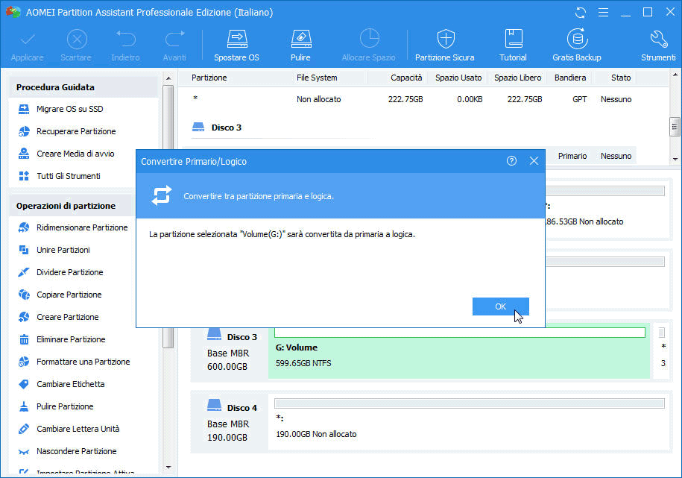Image resolution: width=682 pixels, height=478 pixels.
Task: Click the Partizione column header
Action: pos(209,78)
